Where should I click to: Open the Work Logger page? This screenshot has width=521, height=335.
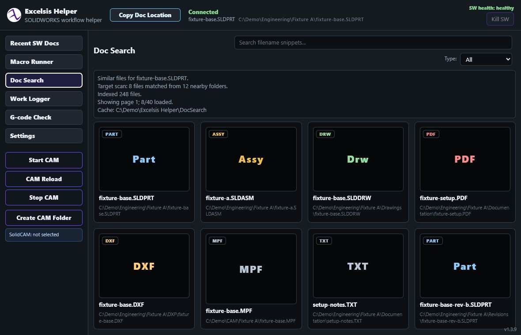click(x=44, y=99)
